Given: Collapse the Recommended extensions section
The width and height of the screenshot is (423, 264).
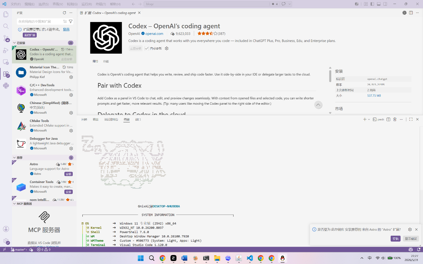Looking at the screenshot, I should click(x=44, y=157).
